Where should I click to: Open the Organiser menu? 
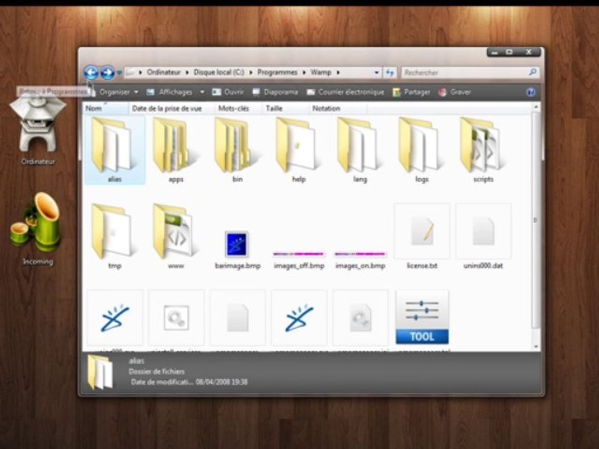(119, 92)
